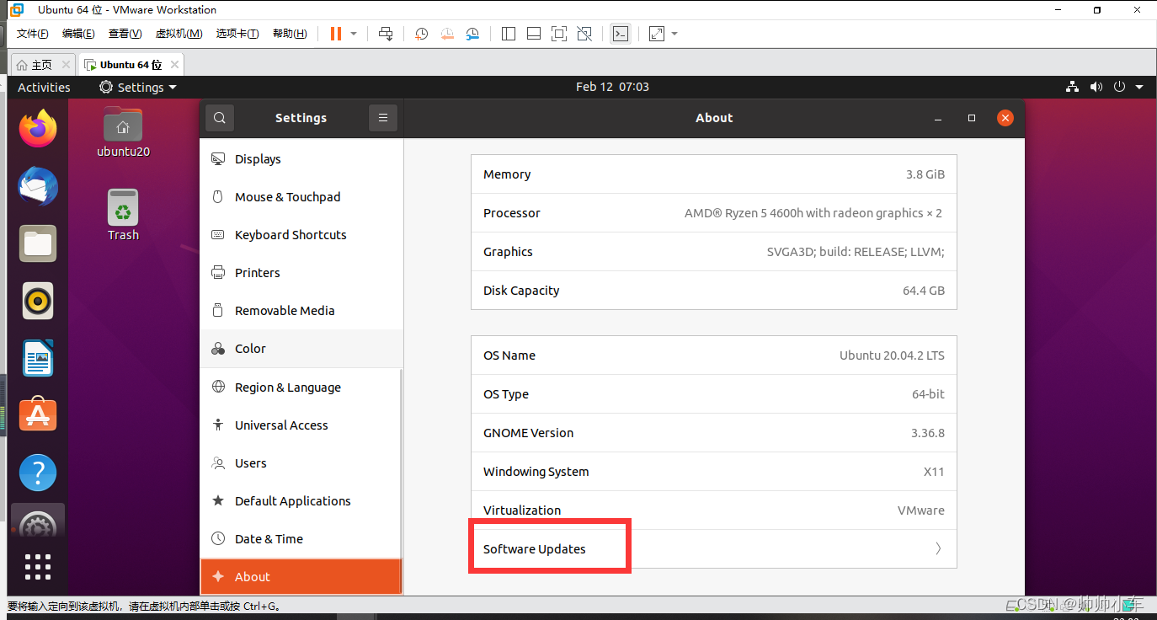Open Ubuntu Software from the dock

coord(38,415)
